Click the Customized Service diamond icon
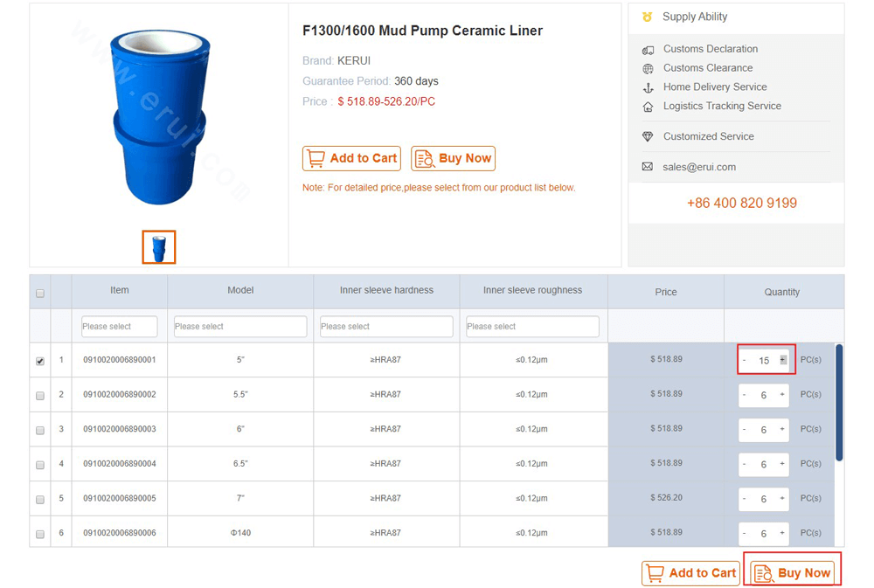This screenshot has width=874, height=588. point(647,136)
